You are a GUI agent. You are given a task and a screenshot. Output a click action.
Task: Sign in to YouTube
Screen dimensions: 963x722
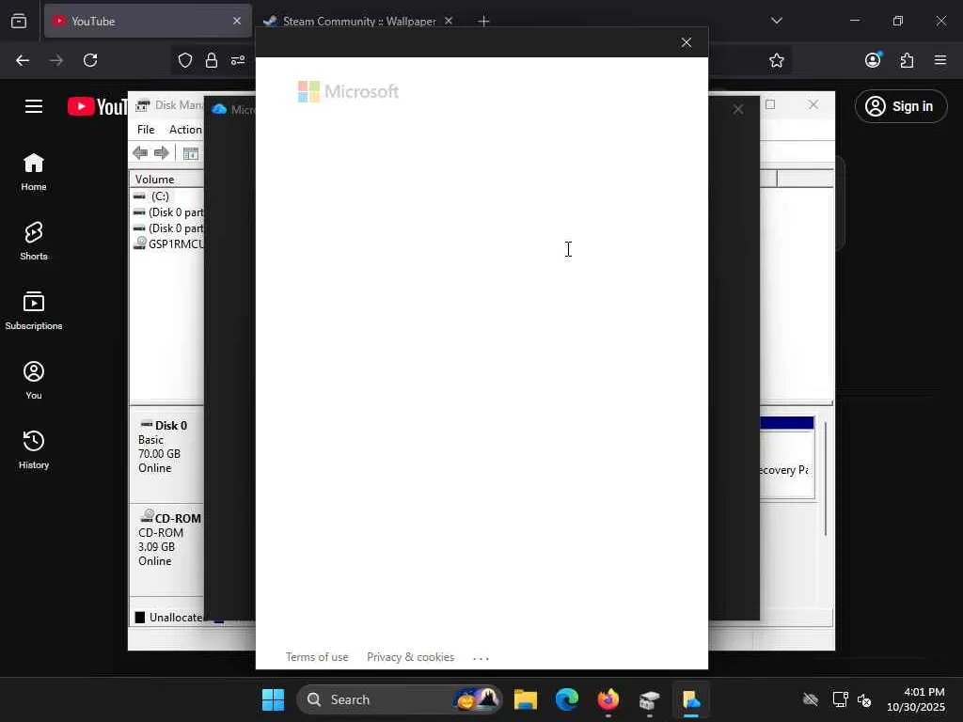tap(901, 106)
